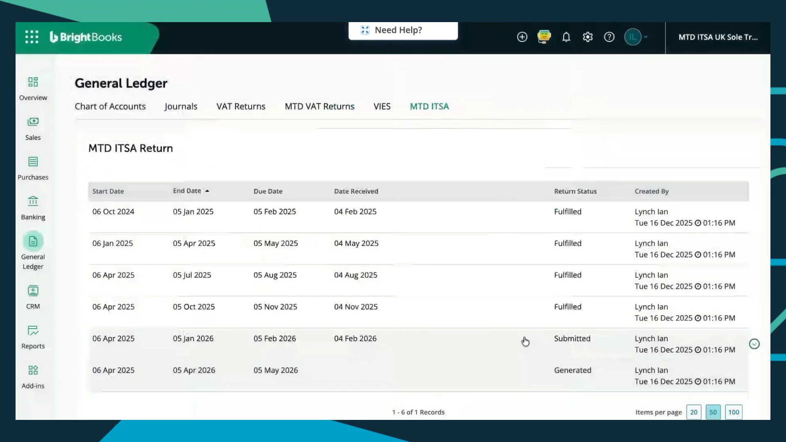Click the Created By column header
This screenshot has height=442, width=786.
pyautogui.click(x=652, y=191)
